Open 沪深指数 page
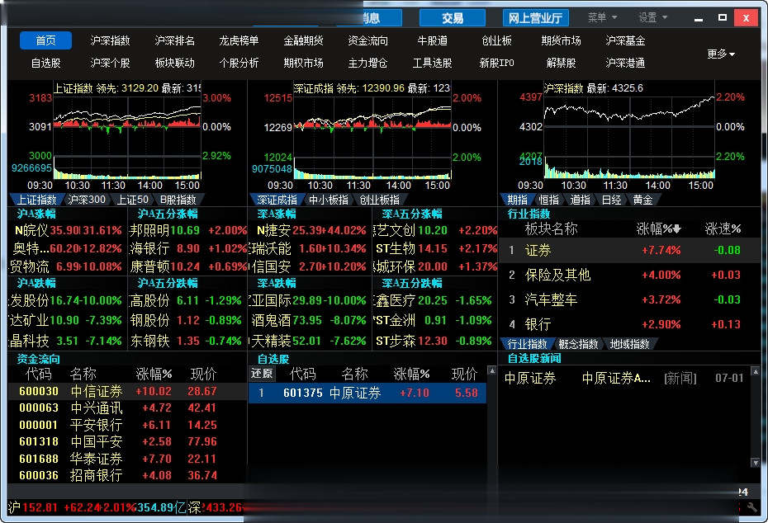768x523 pixels. click(x=110, y=40)
